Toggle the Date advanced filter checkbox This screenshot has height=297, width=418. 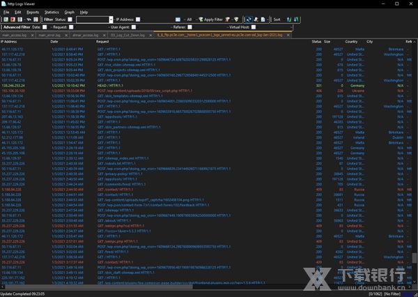tap(45, 27)
